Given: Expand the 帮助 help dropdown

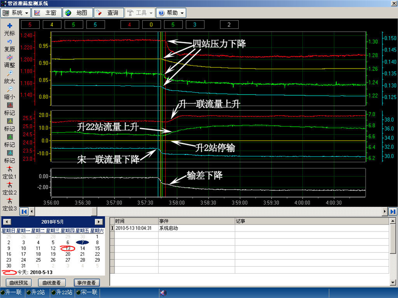Looking at the screenshot, I should [172, 12].
